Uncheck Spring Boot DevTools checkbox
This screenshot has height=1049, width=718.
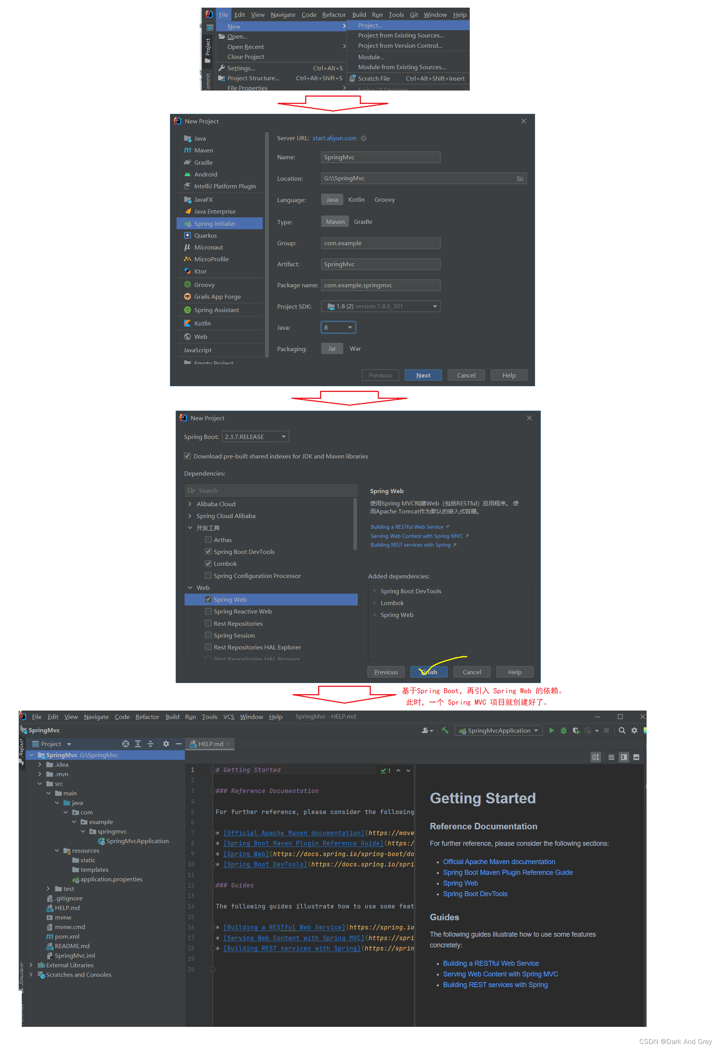pos(209,552)
